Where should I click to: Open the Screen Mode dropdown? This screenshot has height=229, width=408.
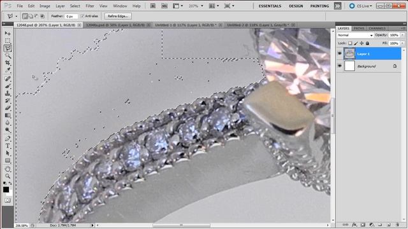coord(229,6)
